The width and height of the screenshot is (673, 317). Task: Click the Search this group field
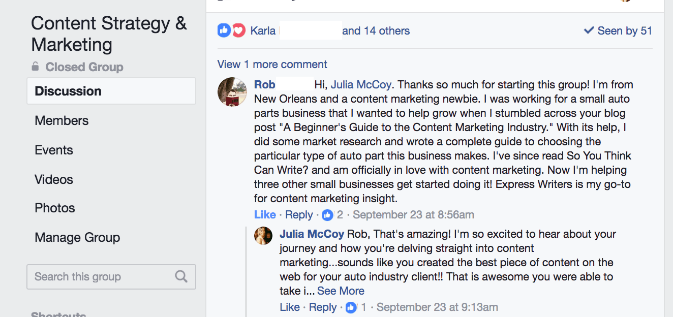[102, 276]
